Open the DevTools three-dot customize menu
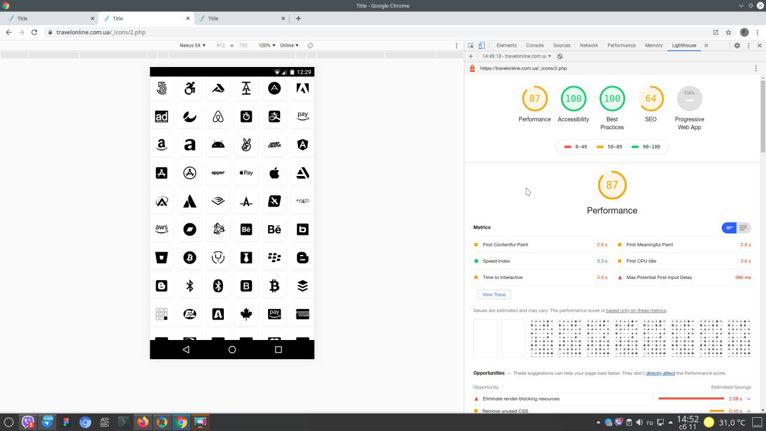The width and height of the screenshot is (766, 431). (748, 45)
